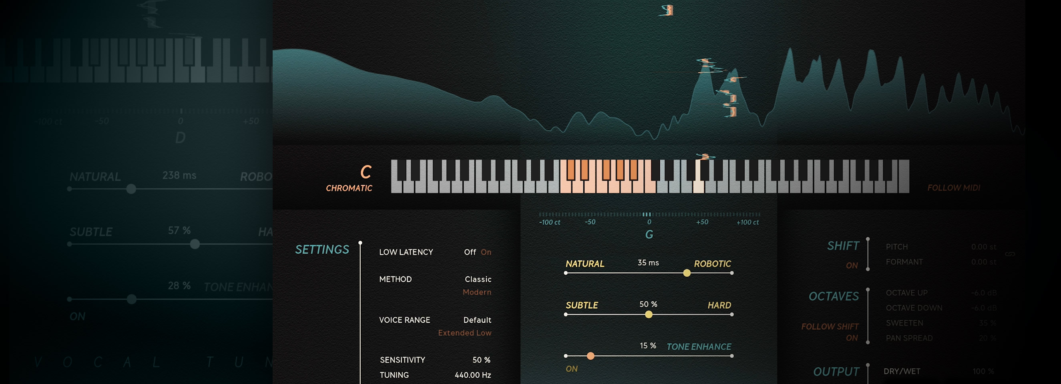Turn Low Latency On
1061x384 pixels.
pos(486,252)
